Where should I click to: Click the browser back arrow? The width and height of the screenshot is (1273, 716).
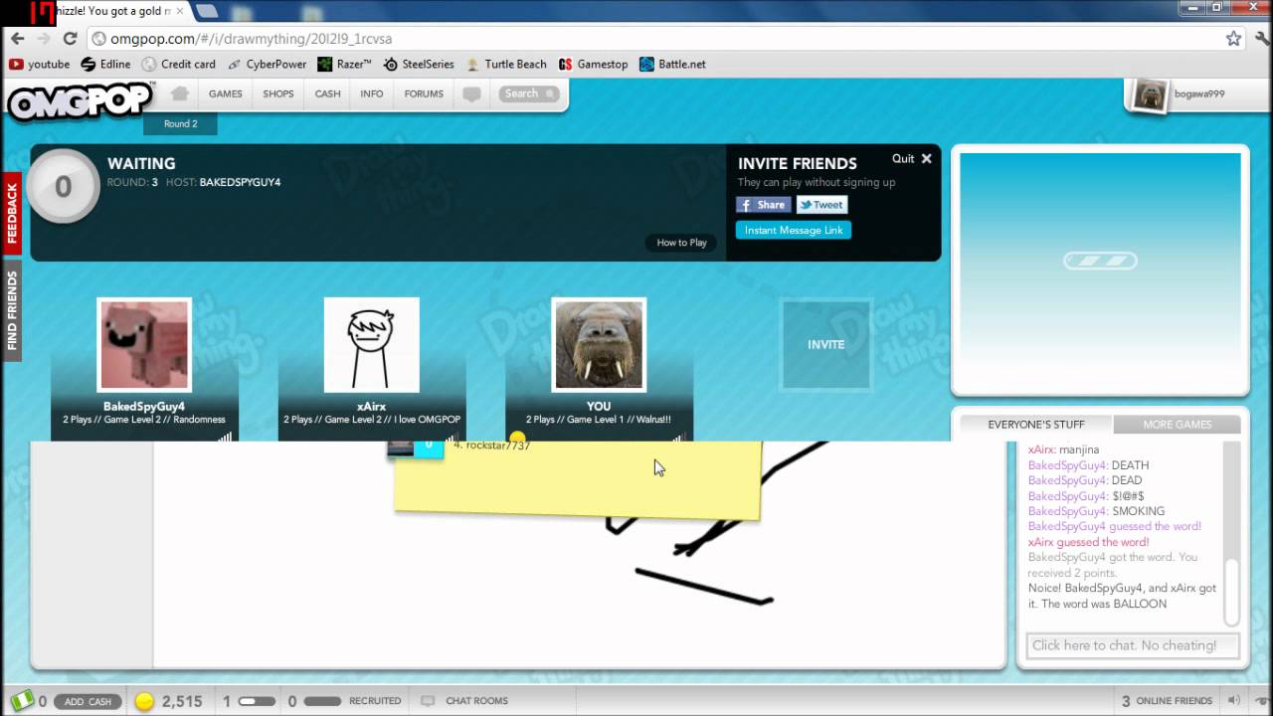17,39
